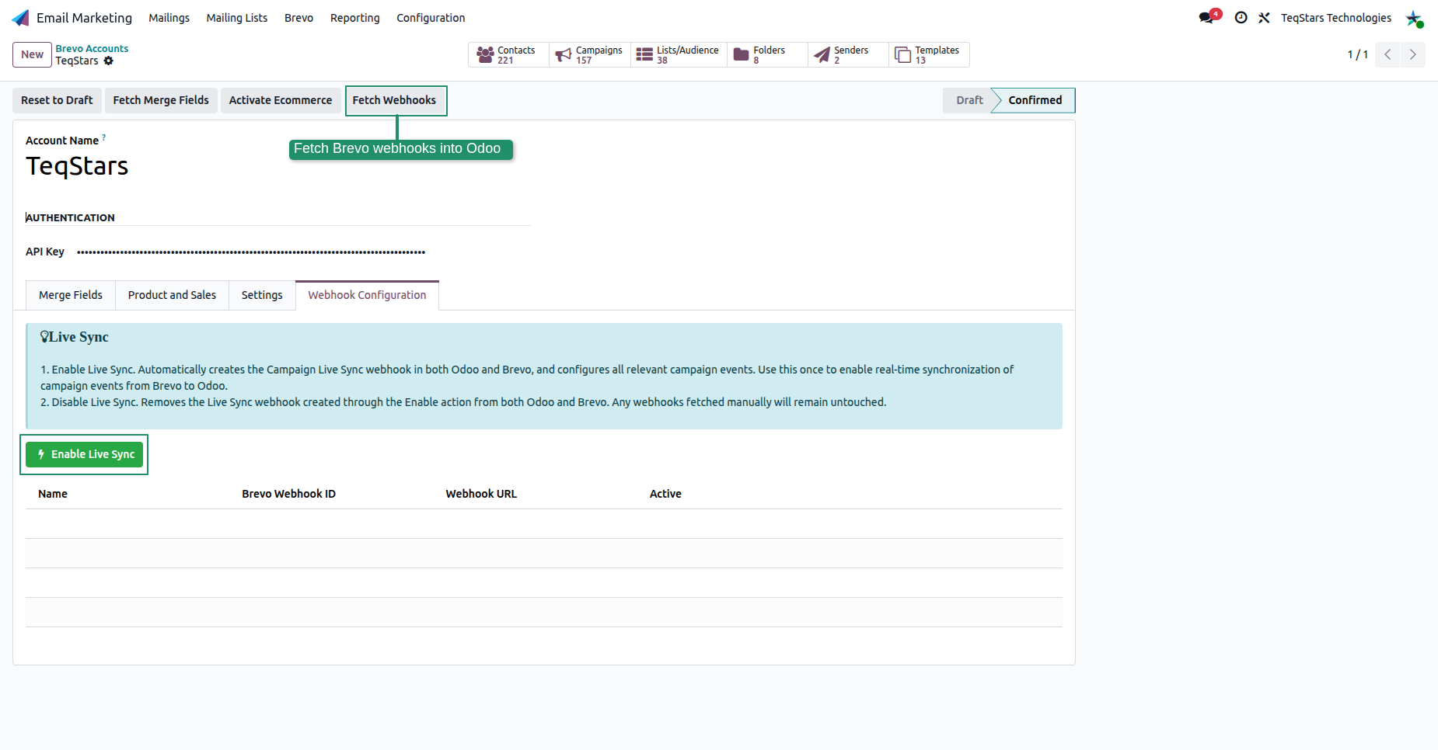Go to previous record arrow

point(1387,54)
